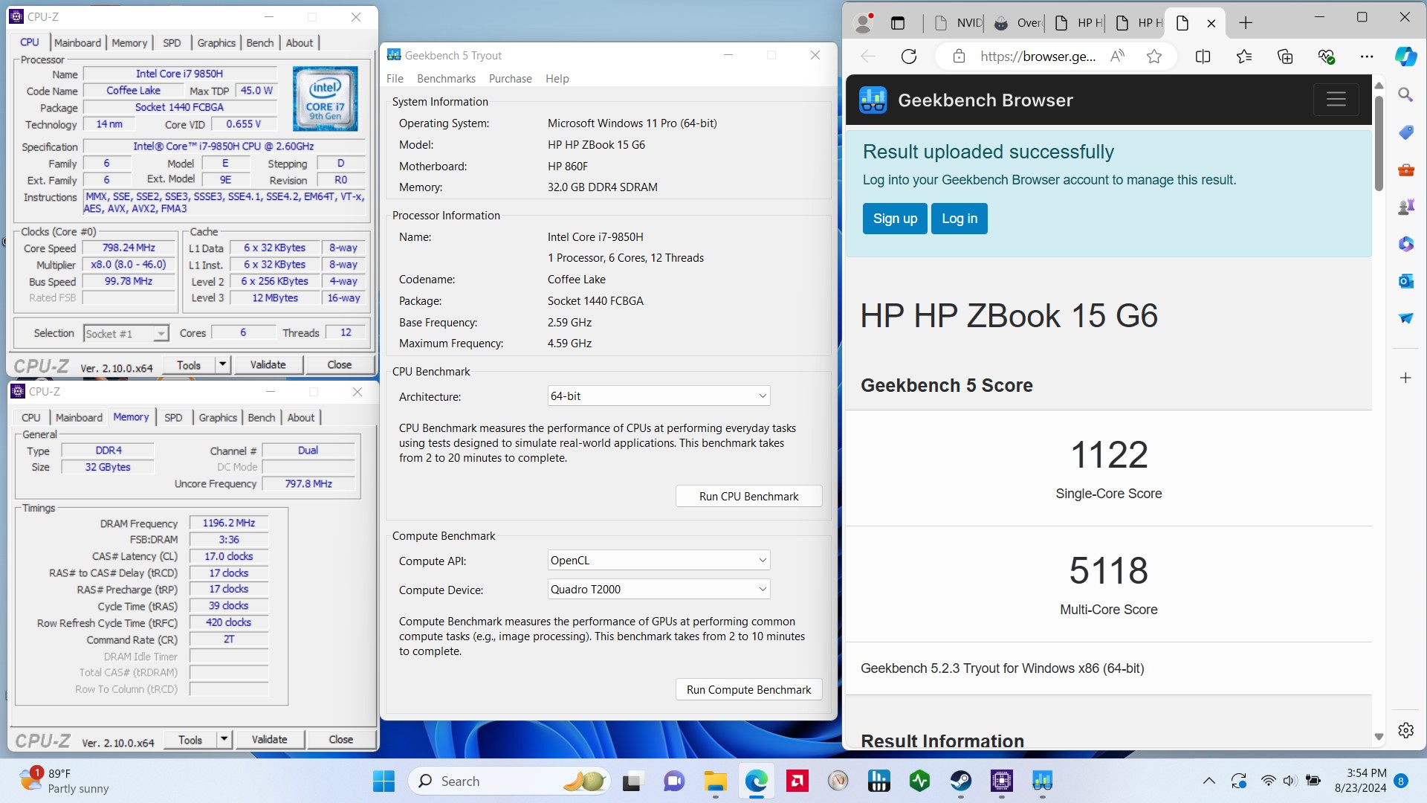
Task: Click the Edge address bar URL
Action: tap(1038, 57)
